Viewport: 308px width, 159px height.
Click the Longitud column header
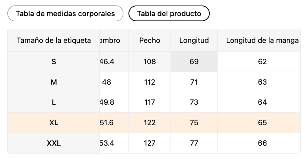(194, 40)
